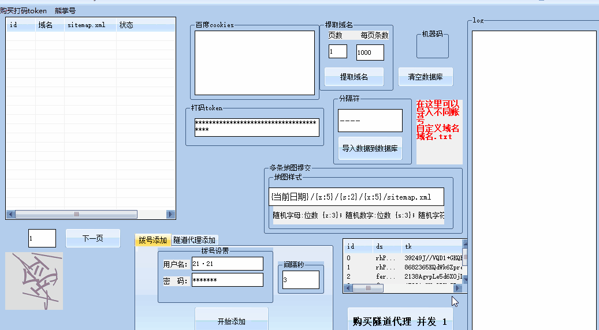The height and width of the screenshot is (330, 599).
Task: Click the 清空数据库 button
Action: click(x=426, y=77)
